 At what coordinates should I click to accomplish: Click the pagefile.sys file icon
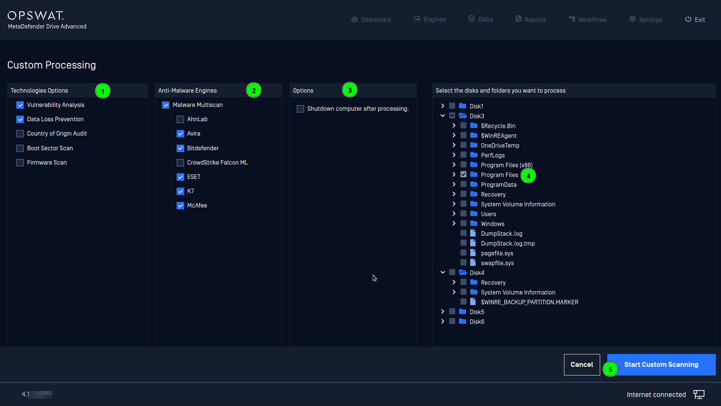coord(473,253)
